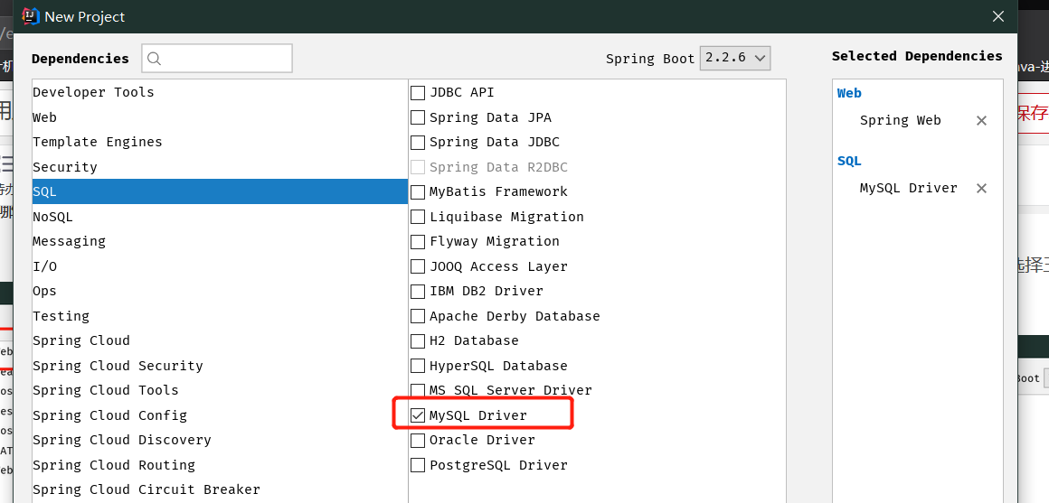The image size is (1049, 503).
Task: Click the SQL group header in selected list
Action: pyautogui.click(x=849, y=161)
